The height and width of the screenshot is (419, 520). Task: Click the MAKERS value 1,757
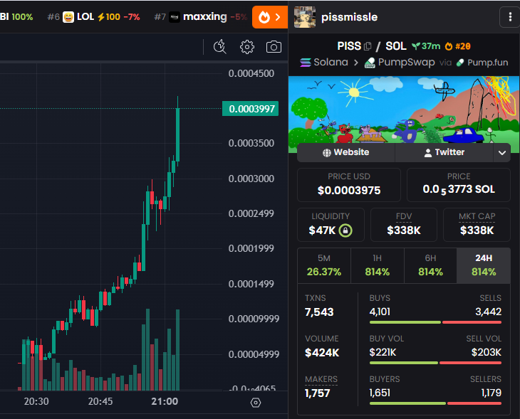(x=318, y=393)
